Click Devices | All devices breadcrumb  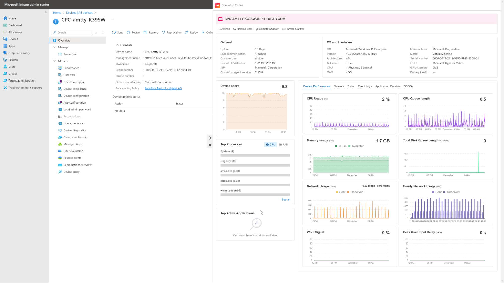tap(79, 13)
